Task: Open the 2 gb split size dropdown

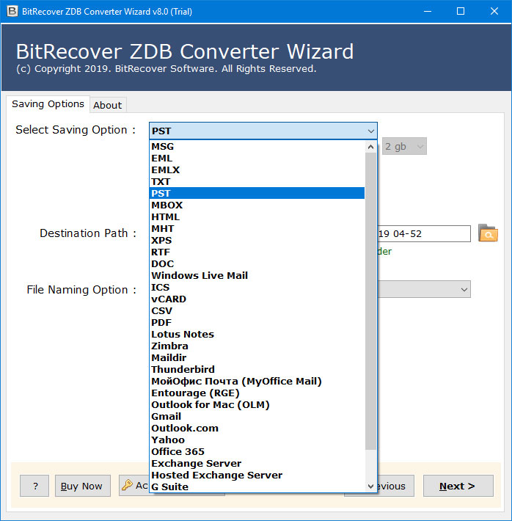Action: tap(404, 146)
